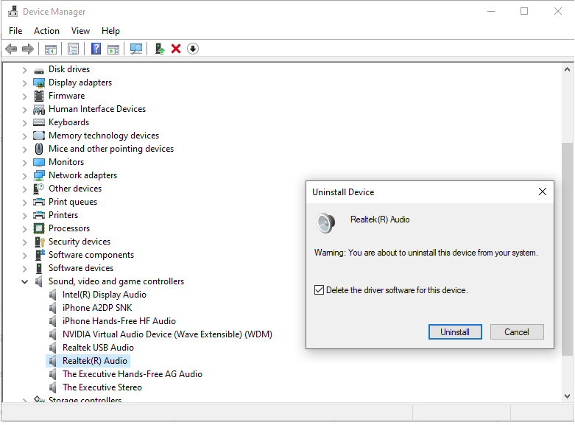This screenshot has width=575, height=425.
Task: Click the Back arrow toolbar icon
Action: [11, 49]
